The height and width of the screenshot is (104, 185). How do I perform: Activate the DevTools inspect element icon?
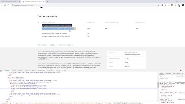[1, 70]
